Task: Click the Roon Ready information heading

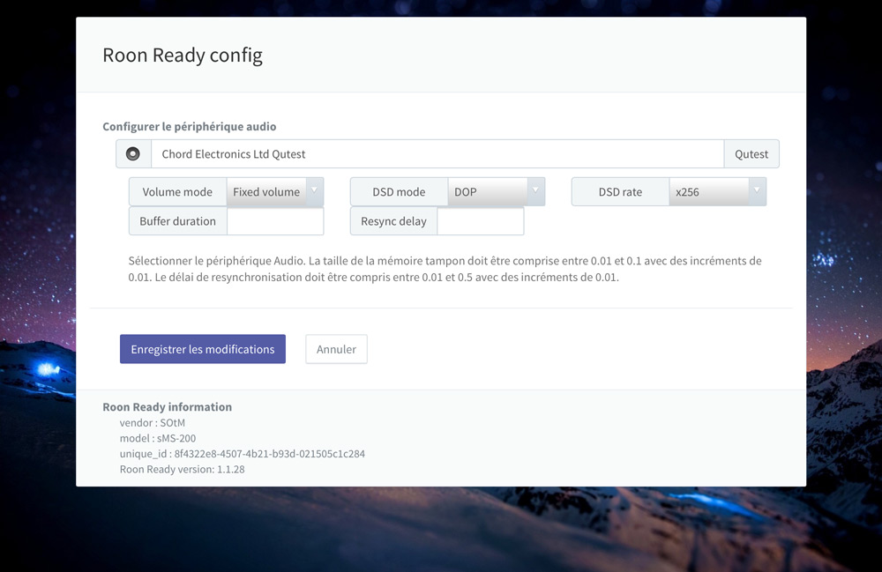Action: (167, 407)
